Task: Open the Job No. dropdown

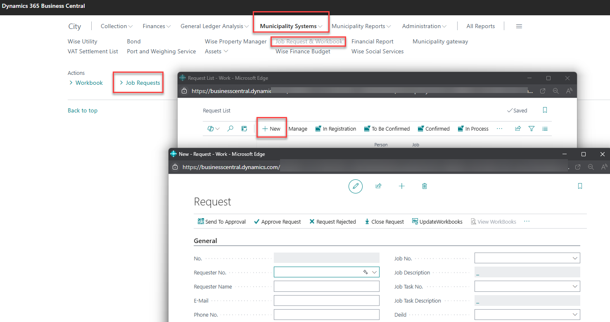Action: pos(574,258)
